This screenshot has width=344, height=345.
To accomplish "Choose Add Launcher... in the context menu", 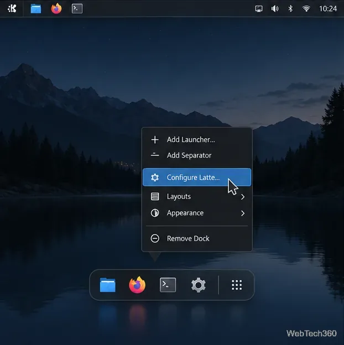I will [x=197, y=139].
